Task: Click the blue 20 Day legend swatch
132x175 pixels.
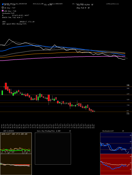Action: coord(3,4)
